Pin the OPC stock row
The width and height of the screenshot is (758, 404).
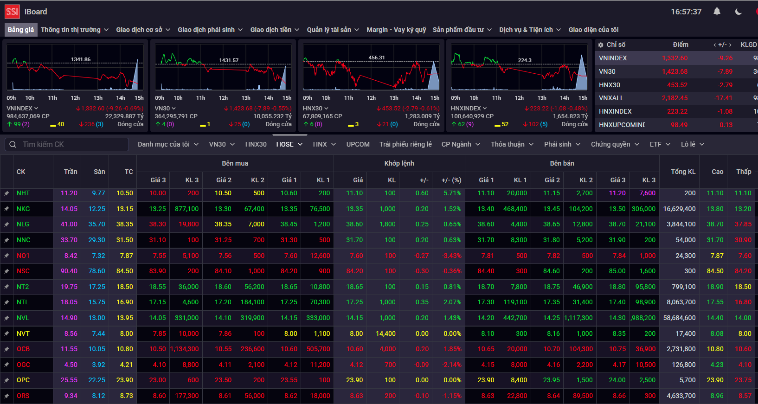pyautogui.click(x=6, y=380)
